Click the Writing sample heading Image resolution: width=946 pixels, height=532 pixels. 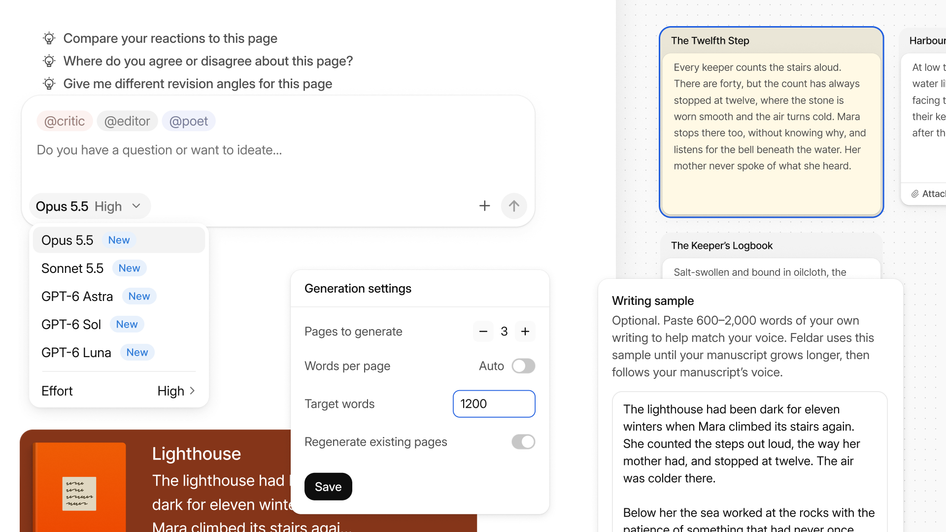point(653,301)
